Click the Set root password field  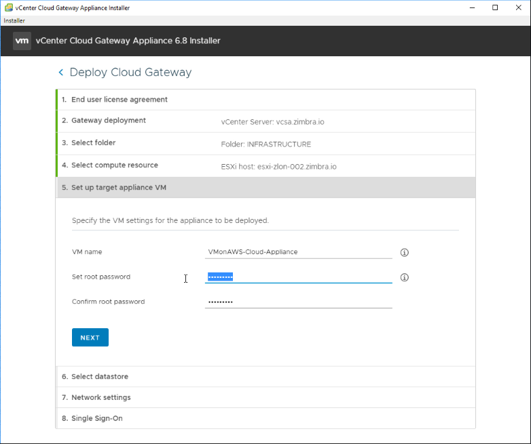298,277
